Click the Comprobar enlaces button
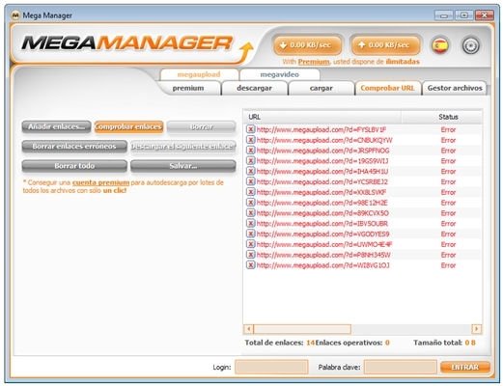The width and height of the screenshot is (503, 386). click(x=128, y=126)
